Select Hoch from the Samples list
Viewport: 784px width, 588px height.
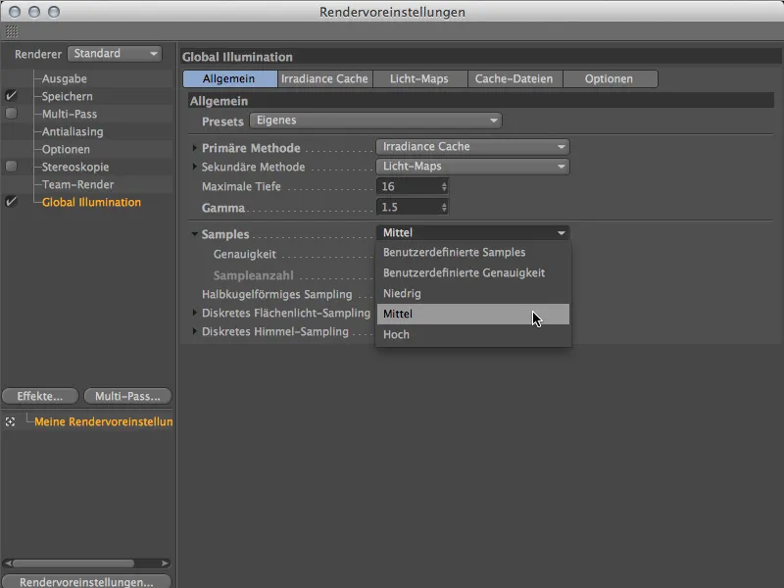tap(397, 334)
